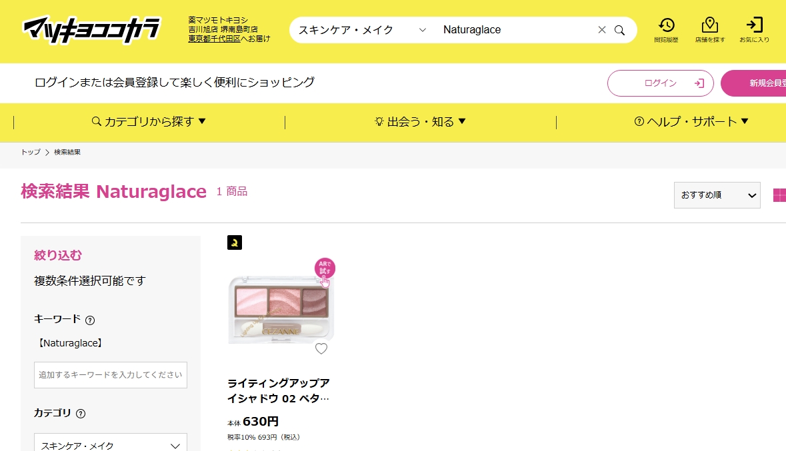Show カテゴリ help tooltip icon
Viewport: 786px width, 451px height.
(81, 414)
